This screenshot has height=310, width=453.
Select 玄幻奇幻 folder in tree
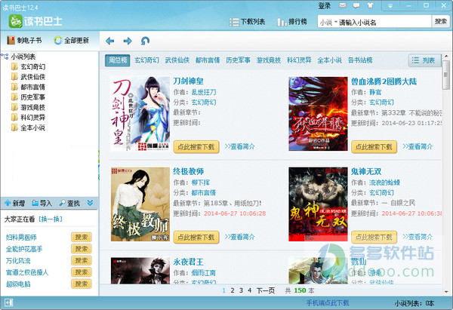(x=29, y=66)
